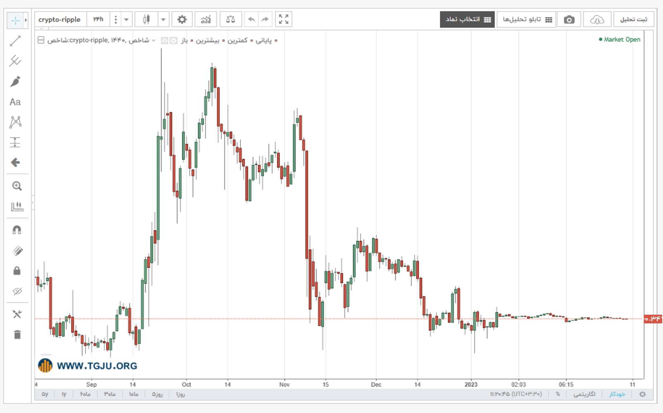The height and width of the screenshot is (413, 663).
Task: Click the crypto-ripple symbol input field
Action: 60,19
